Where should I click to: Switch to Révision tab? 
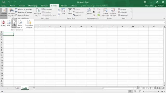click(x=64, y=6)
